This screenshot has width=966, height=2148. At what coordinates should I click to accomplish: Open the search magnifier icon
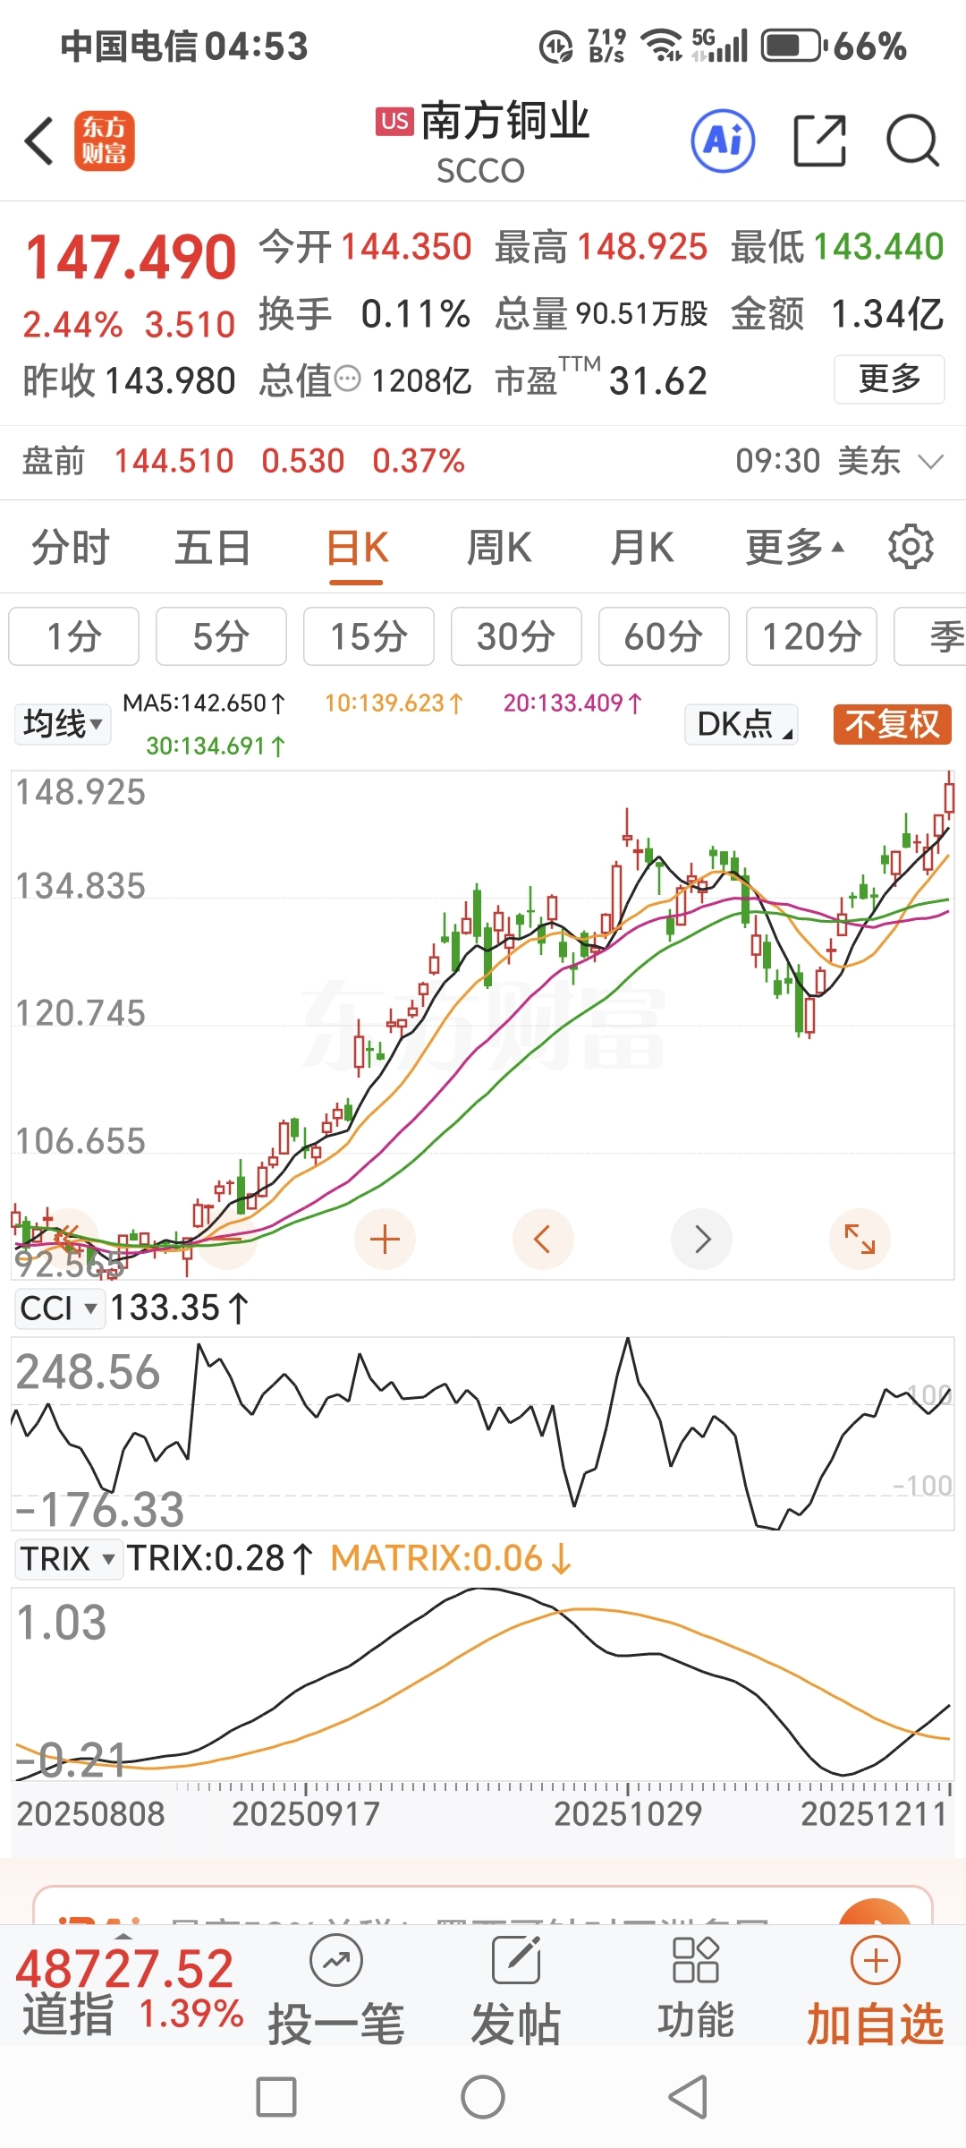[912, 141]
